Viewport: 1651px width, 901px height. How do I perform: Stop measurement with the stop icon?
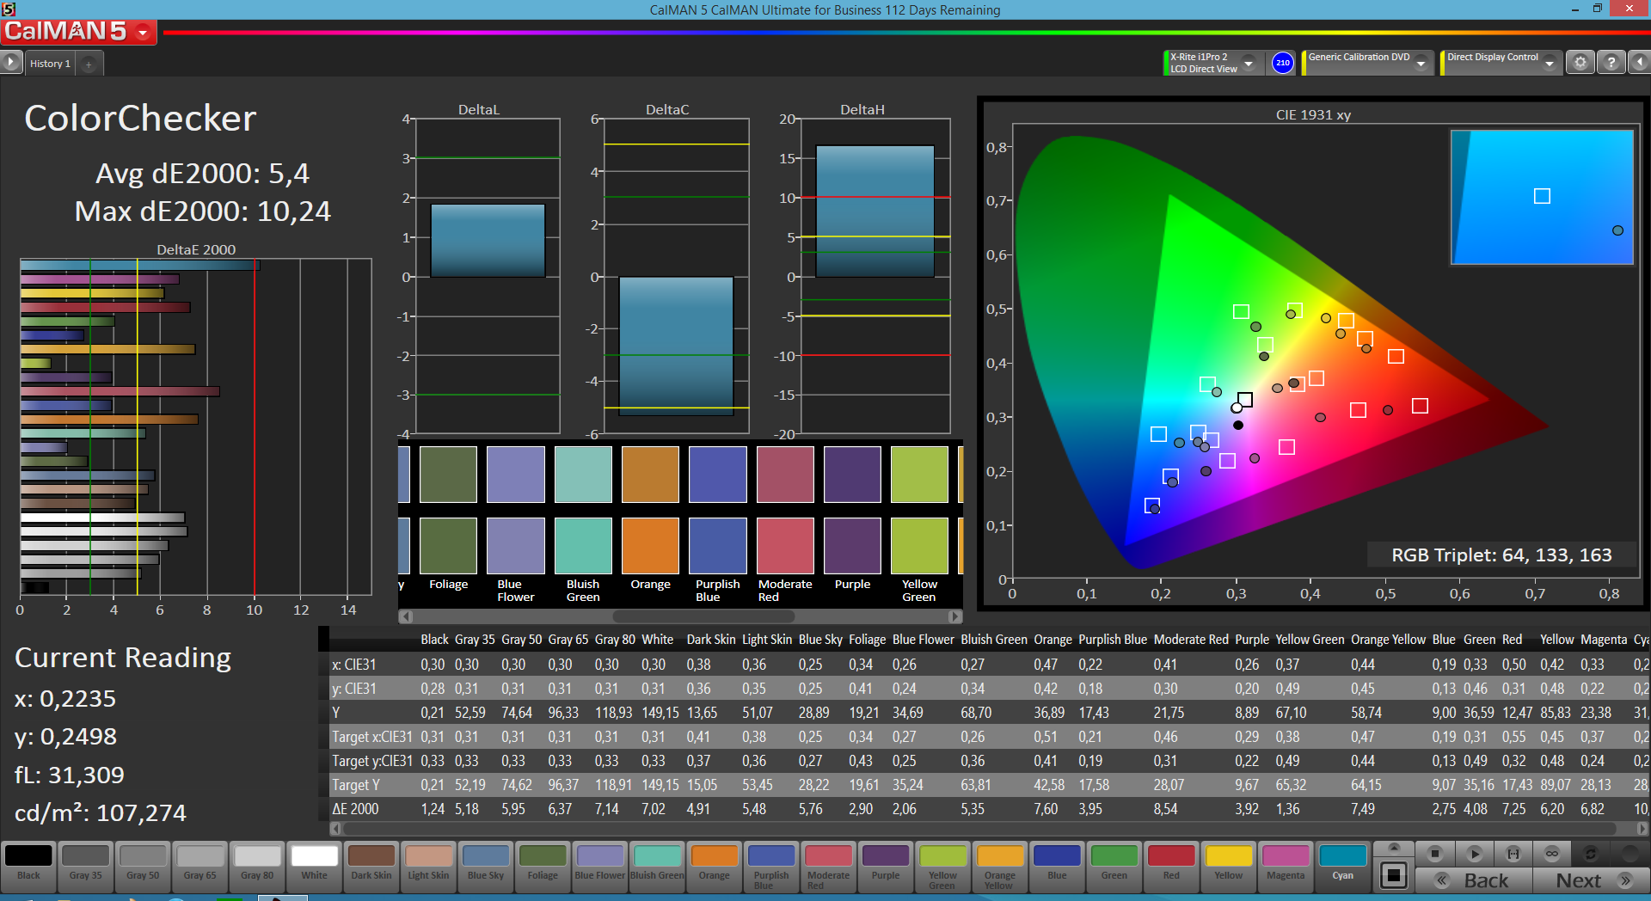pyautogui.click(x=1434, y=854)
